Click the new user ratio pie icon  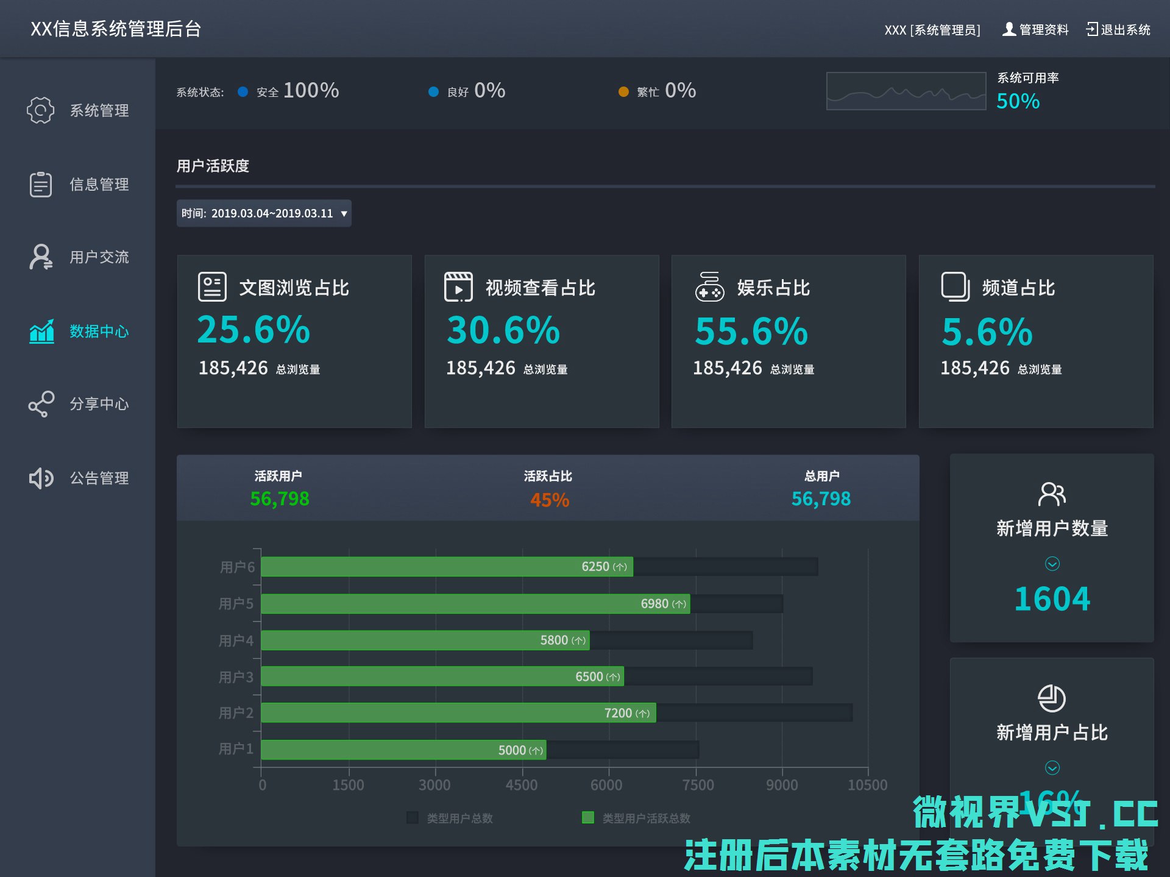[1052, 698]
